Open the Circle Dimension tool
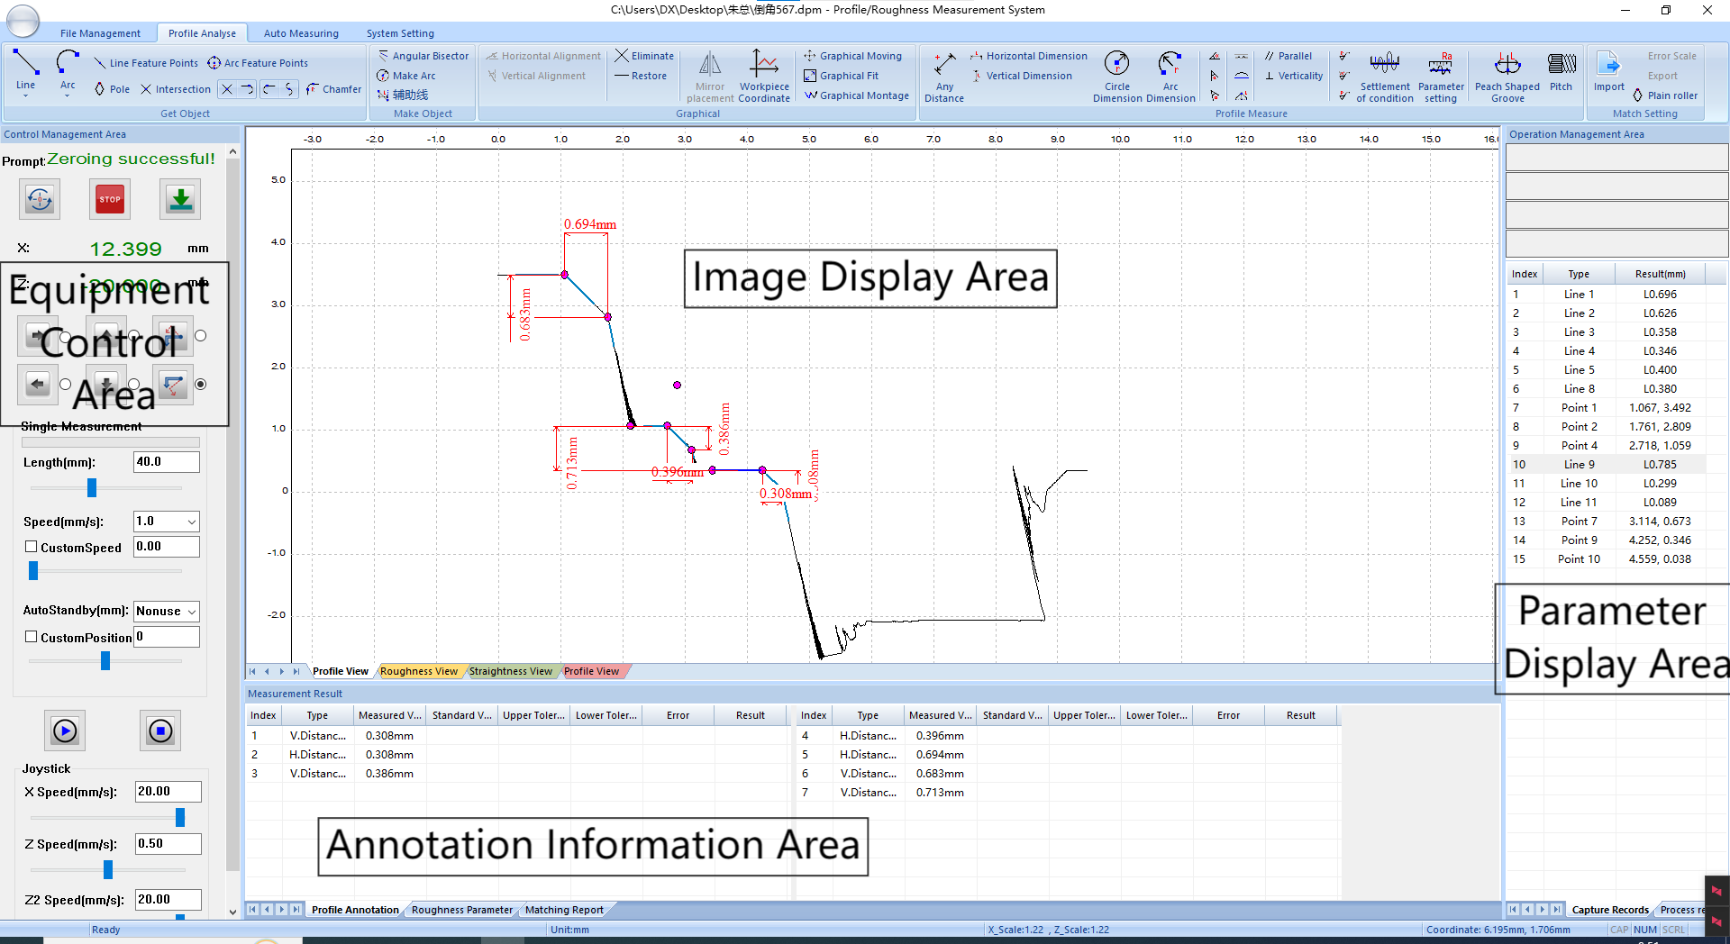The height and width of the screenshot is (944, 1730). (x=1116, y=65)
